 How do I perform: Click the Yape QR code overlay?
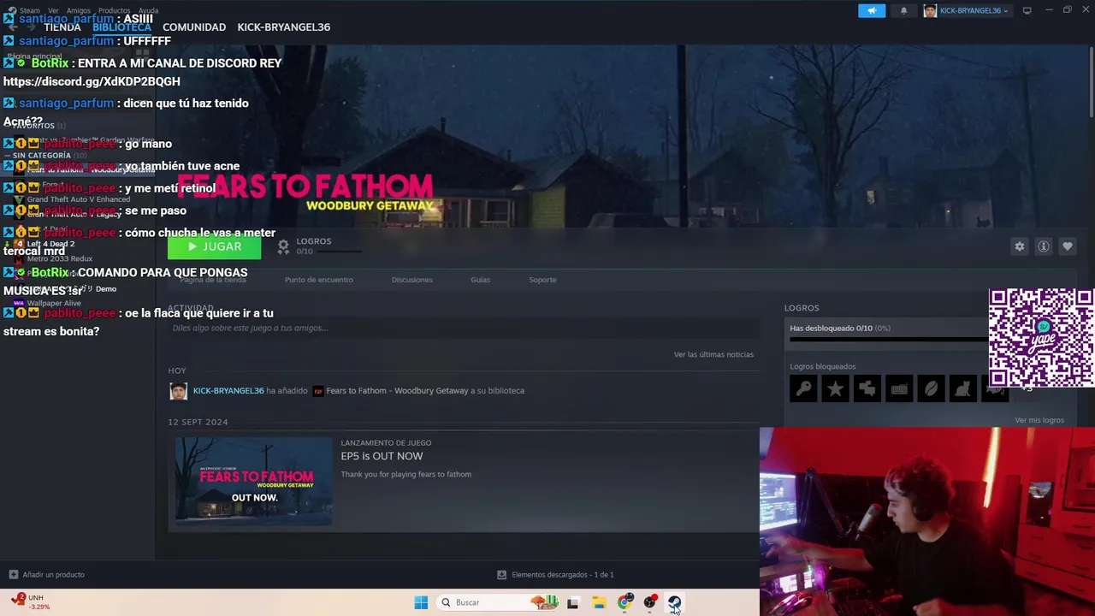[x=1041, y=339]
